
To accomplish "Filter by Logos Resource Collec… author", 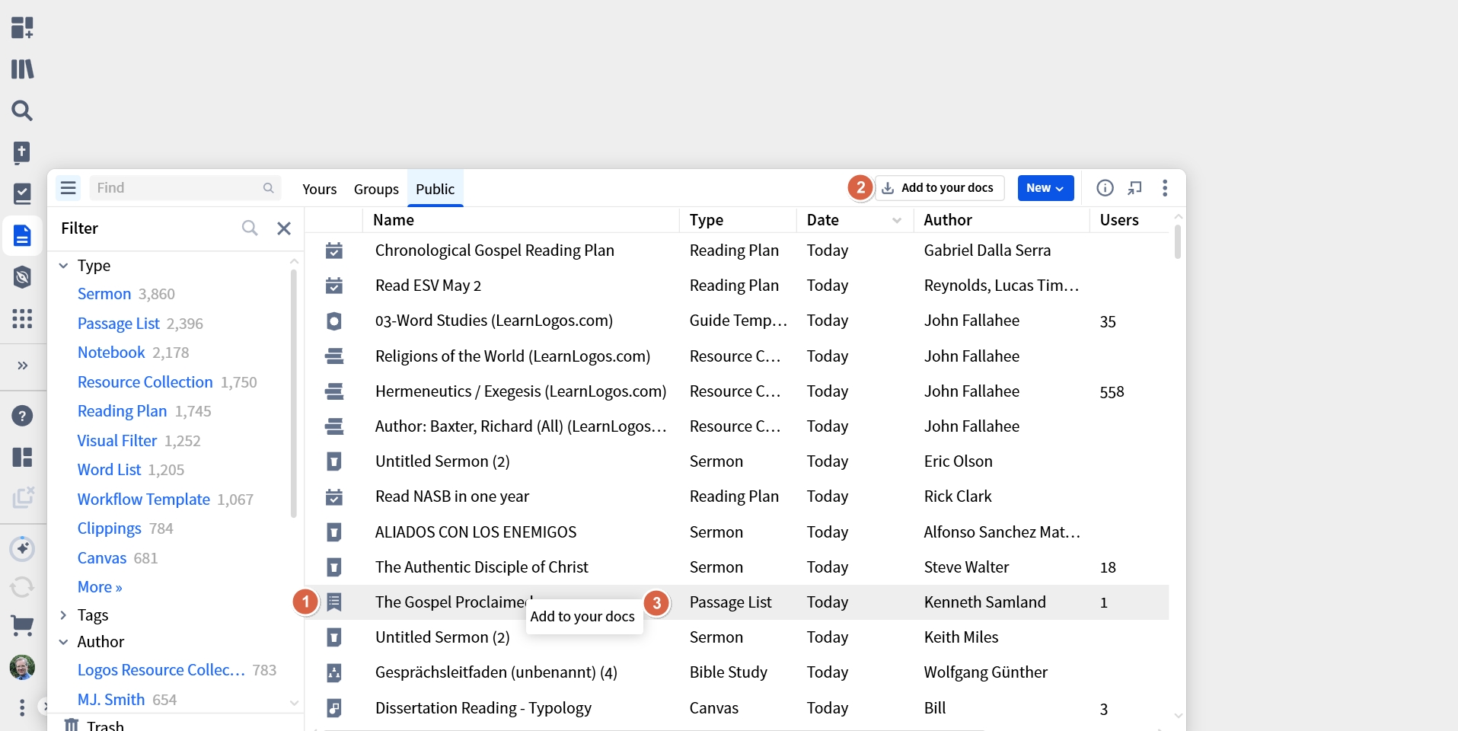I will pos(161,670).
